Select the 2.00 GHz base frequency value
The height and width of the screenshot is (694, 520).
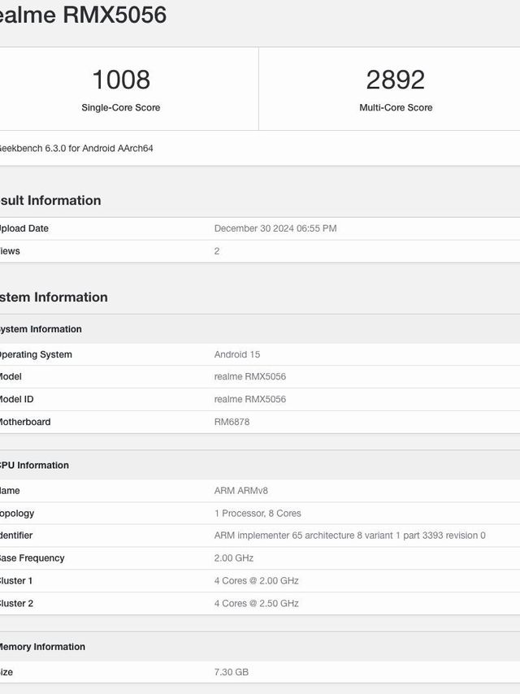click(x=234, y=558)
